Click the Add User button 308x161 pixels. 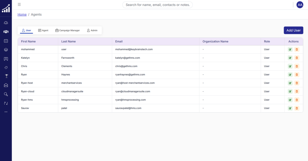click(x=293, y=30)
